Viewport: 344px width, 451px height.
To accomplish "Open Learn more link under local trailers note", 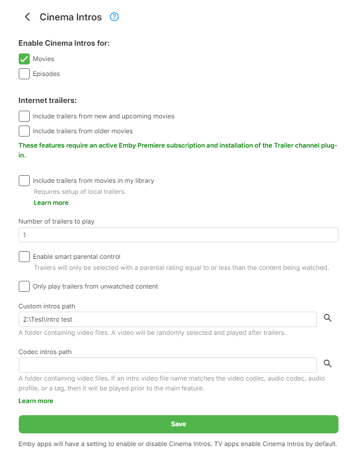I will [x=51, y=203].
